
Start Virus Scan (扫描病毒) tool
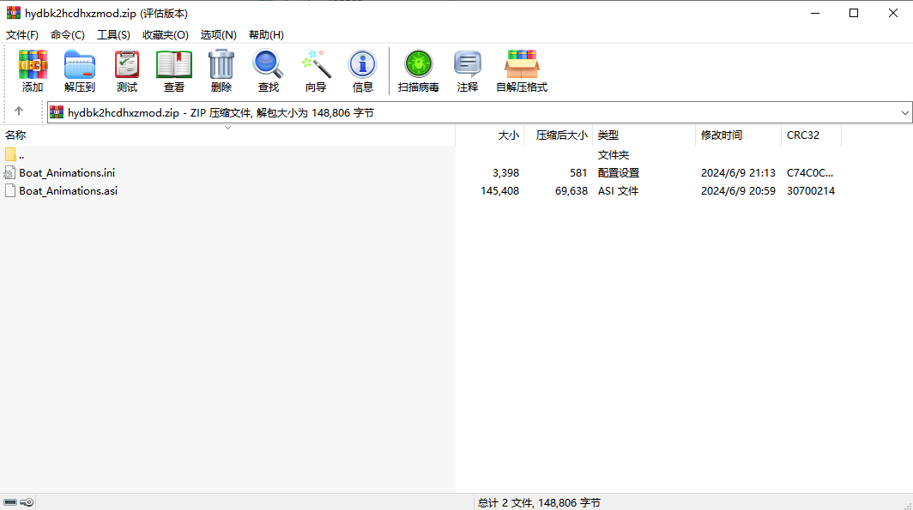pyautogui.click(x=418, y=64)
